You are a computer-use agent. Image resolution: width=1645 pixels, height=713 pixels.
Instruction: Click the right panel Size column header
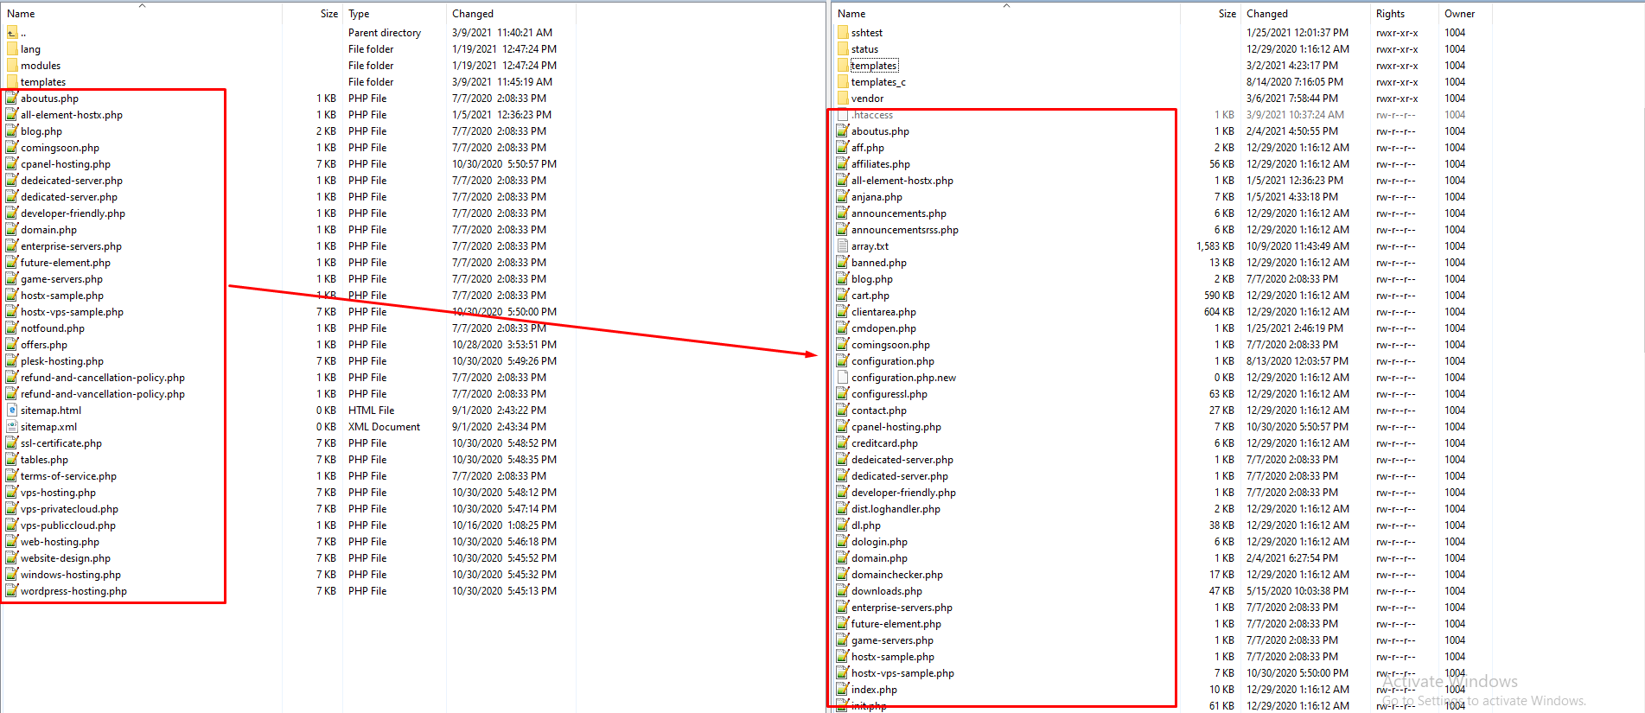[x=1227, y=14]
